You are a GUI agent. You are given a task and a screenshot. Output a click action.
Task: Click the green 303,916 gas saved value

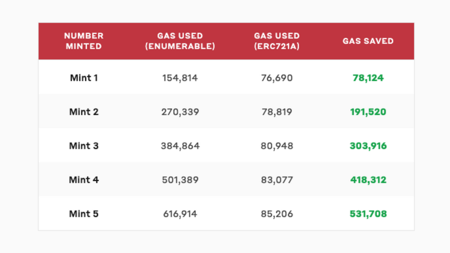click(368, 146)
